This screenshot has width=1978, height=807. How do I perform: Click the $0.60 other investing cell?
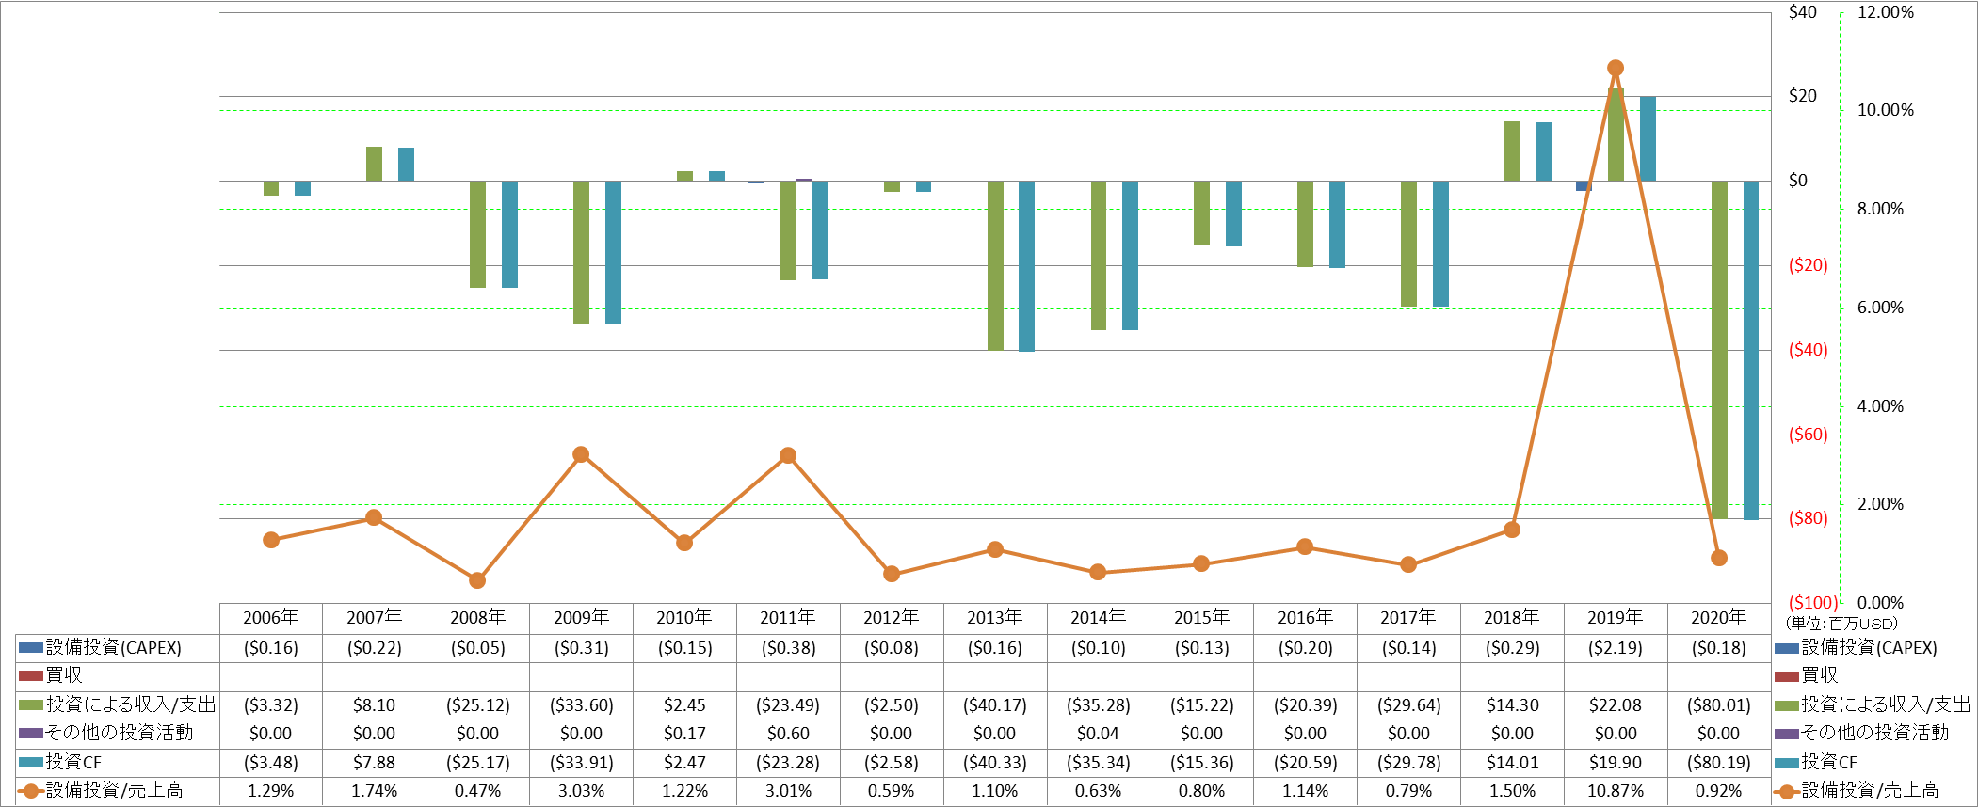point(788,734)
